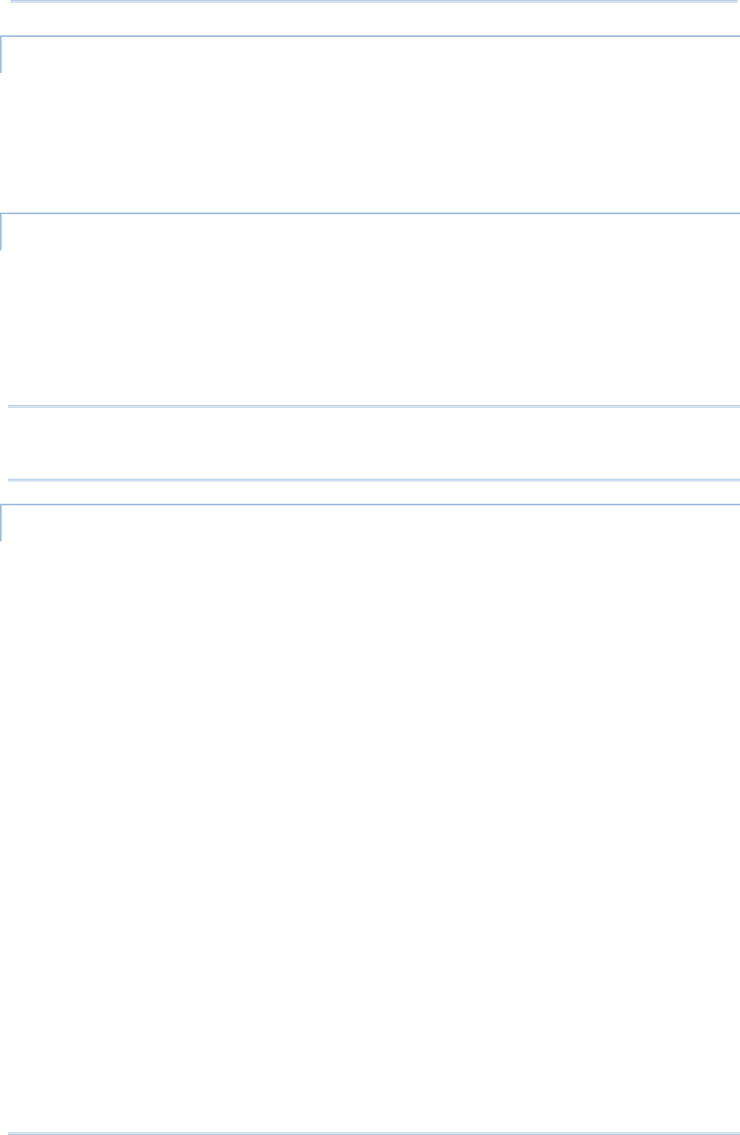
Task: Click the upper gray double-line divider
Action: coord(374,407)
